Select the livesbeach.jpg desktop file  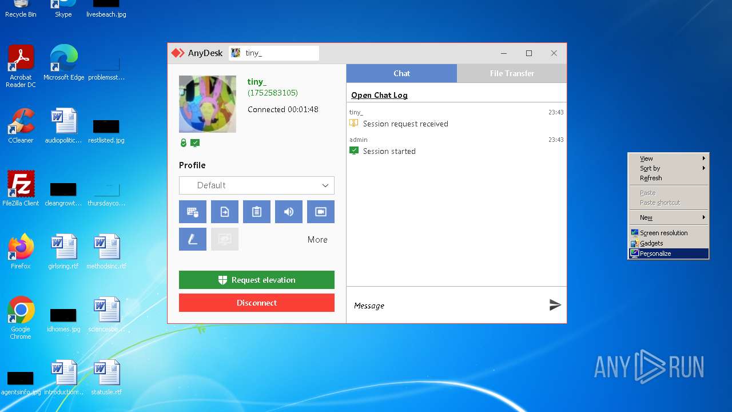click(x=106, y=9)
